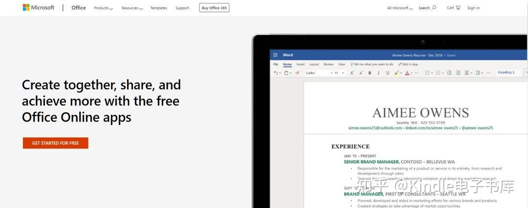Image resolution: width=528 pixels, height=208 pixels.
Task: Expand the Paste dropdown arrow
Action: [x=290, y=73]
